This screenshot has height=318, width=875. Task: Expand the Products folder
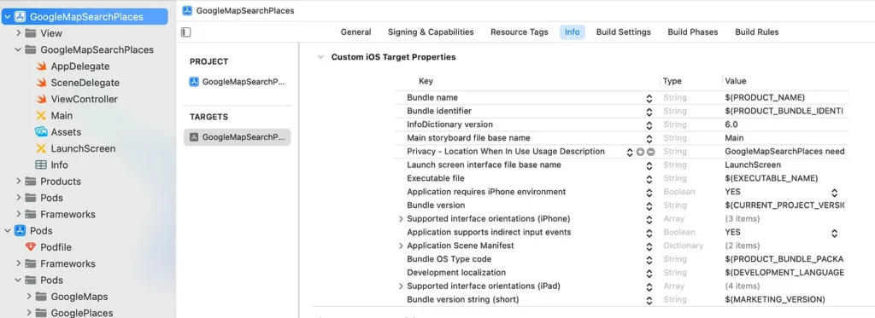[x=19, y=182]
